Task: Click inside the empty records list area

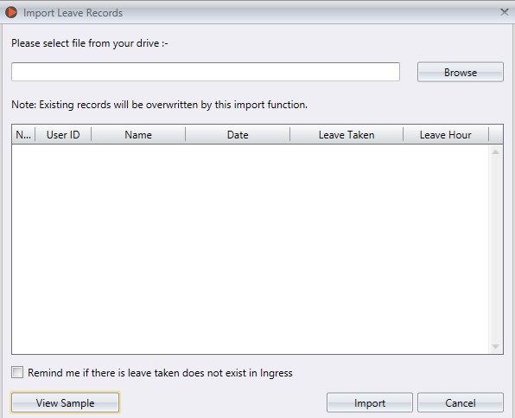Action: tap(251, 249)
